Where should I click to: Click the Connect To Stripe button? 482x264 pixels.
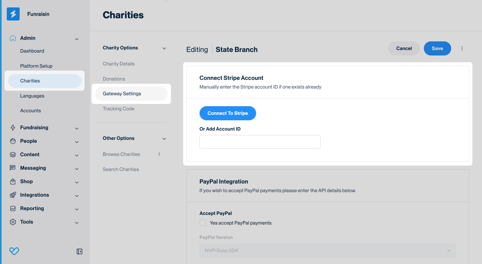(x=228, y=113)
